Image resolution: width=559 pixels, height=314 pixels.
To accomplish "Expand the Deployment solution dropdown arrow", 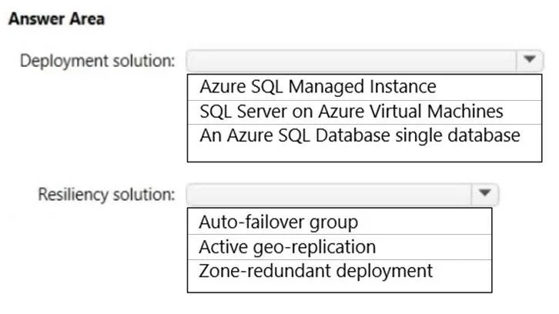I will pyautogui.click(x=530, y=61).
